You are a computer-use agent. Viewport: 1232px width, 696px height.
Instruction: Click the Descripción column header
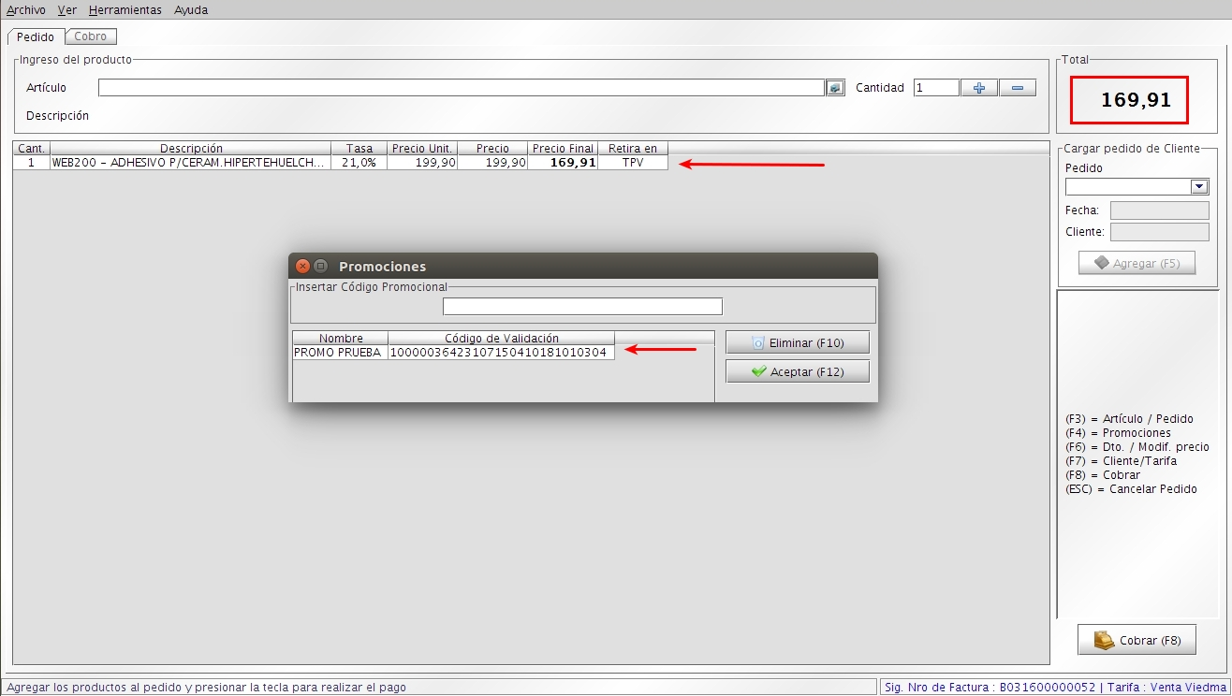click(x=191, y=149)
